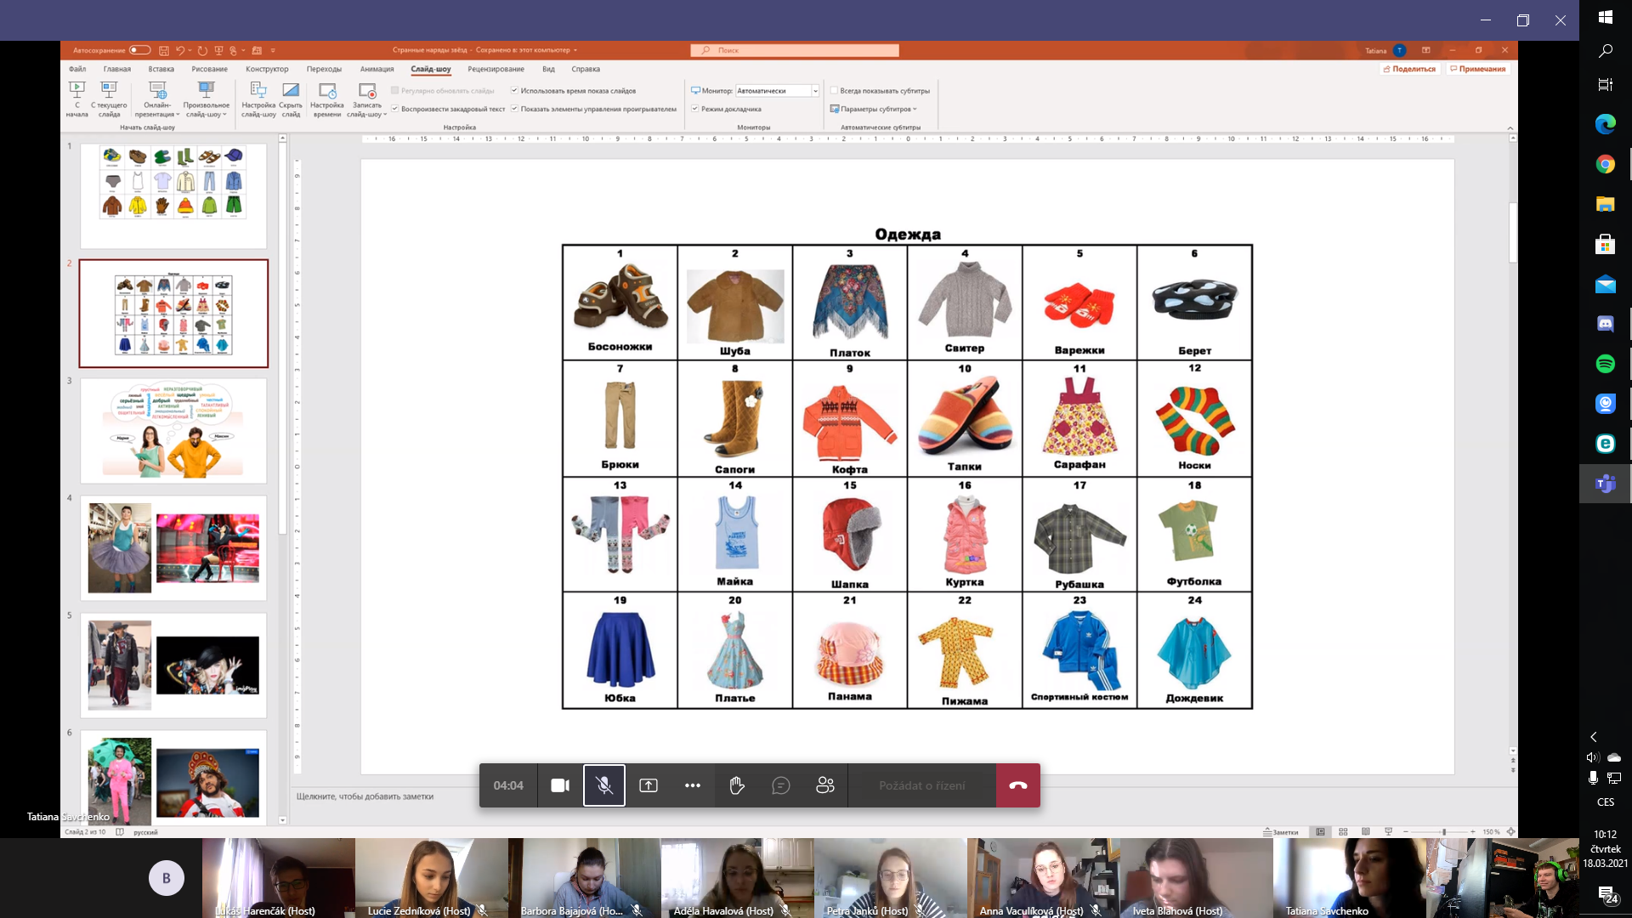Redo action in quick access toolbar
1632x918 pixels.
click(202, 50)
